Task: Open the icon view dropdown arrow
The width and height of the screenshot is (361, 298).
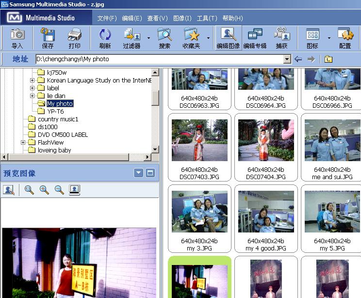Action: click(329, 38)
